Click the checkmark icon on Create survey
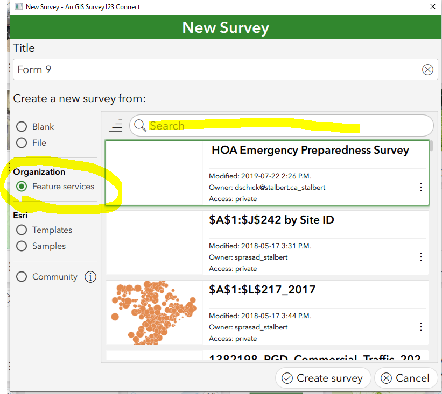The height and width of the screenshot is (394, 442). coord(288,378)
